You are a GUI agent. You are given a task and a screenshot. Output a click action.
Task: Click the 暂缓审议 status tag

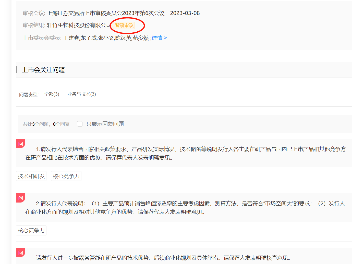[124, 26]
